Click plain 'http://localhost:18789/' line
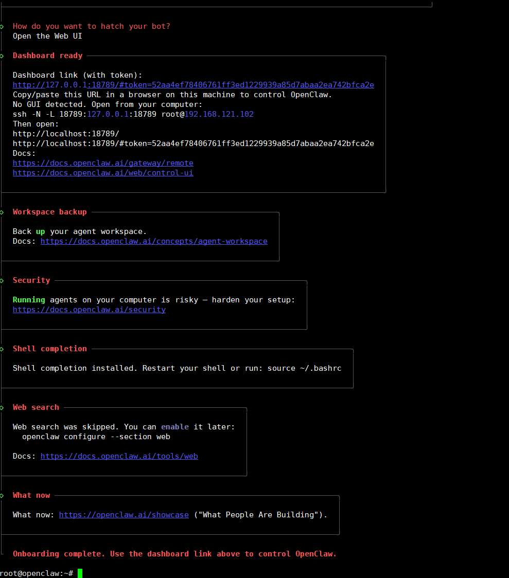 pos(66,134)
